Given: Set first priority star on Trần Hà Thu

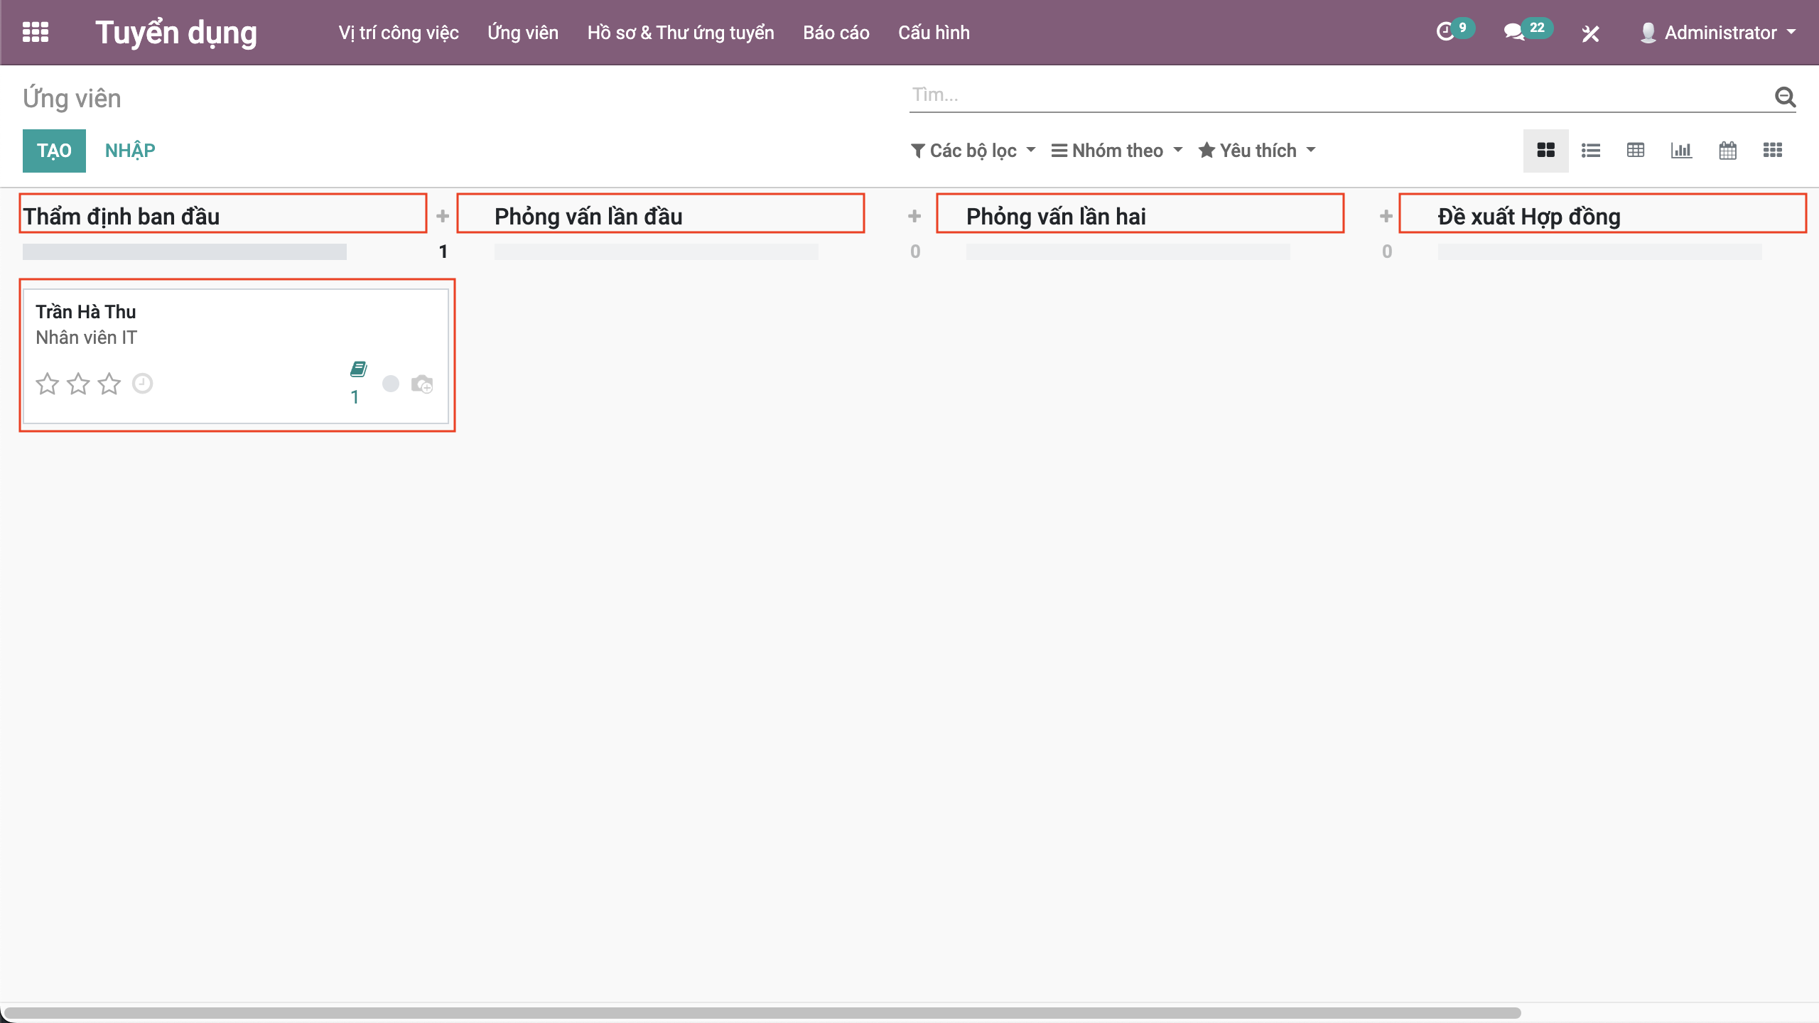Looking at the screenshot, I should (48, 384).
